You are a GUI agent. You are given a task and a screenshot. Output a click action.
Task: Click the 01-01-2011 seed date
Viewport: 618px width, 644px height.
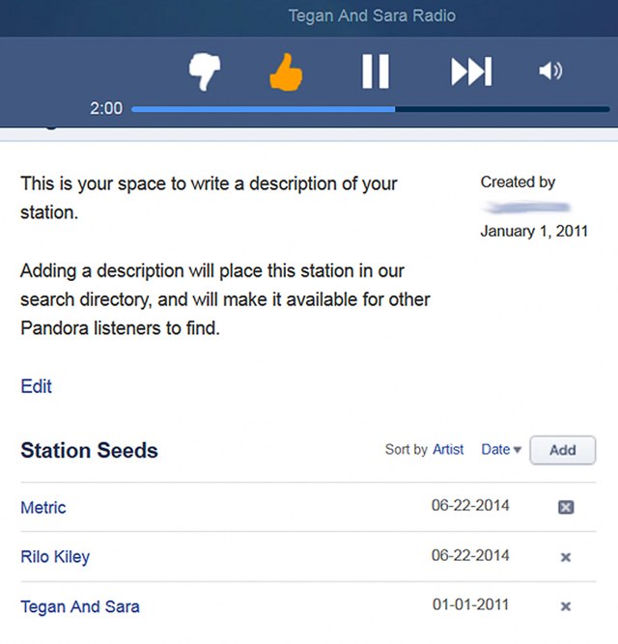pyautogui.click(x=470, y=605)
